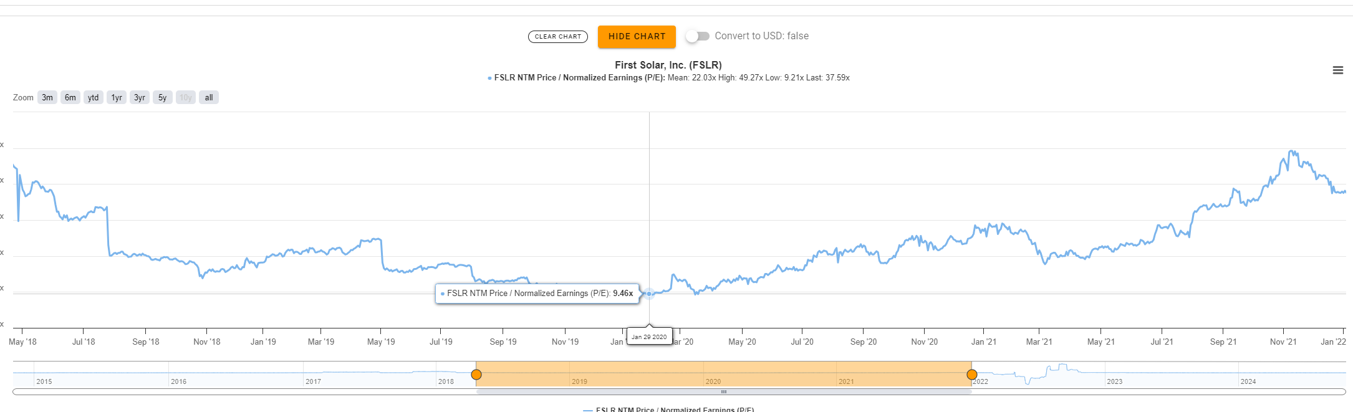The height and width of the screenshot is (412, 1353).
Task: Click the 2017 label in navigator
Action: [x=314, y=381]
